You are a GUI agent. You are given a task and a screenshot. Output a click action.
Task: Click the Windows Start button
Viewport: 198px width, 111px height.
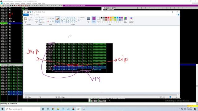(2, 109)
